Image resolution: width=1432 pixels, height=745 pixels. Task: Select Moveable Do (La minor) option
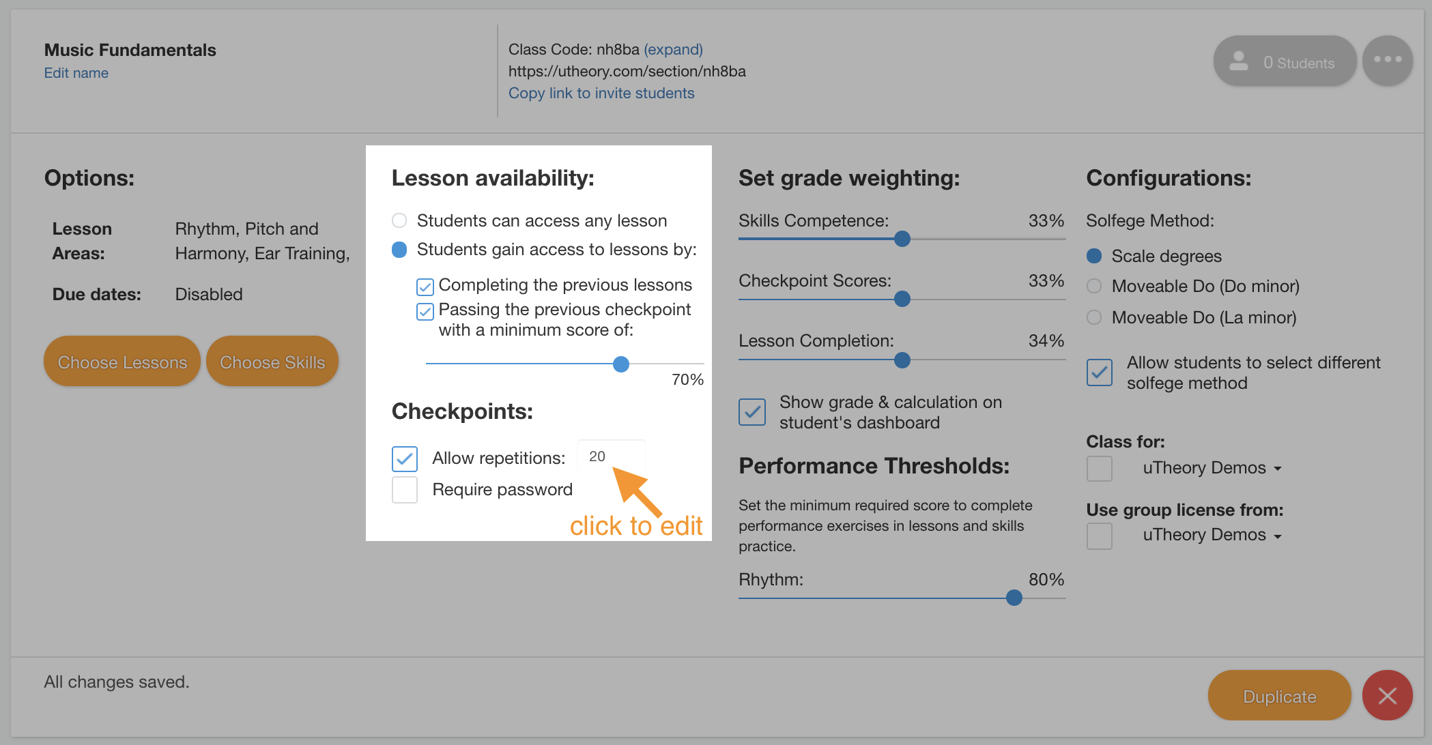point(1094,317)
